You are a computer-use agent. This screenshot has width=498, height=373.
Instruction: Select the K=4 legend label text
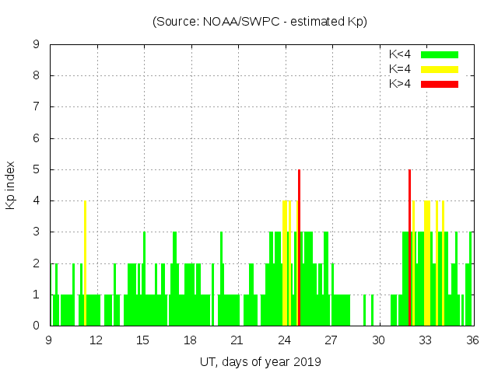coord(401,69)
